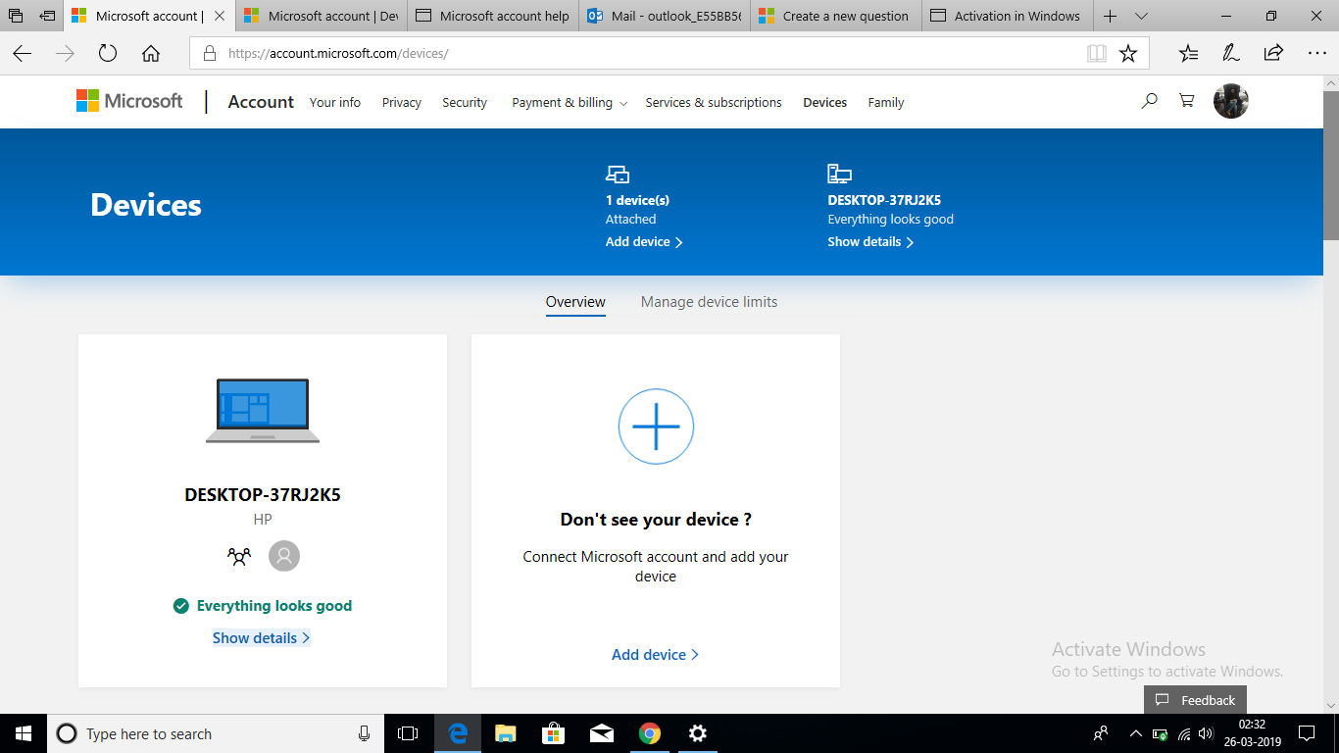Screen dimensions: 1339x753
Task: Close the active Microsoft account tab
Action: 219,16
